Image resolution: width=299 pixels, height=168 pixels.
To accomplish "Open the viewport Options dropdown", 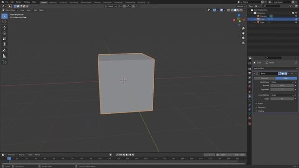I will click(x=241, y=6).
